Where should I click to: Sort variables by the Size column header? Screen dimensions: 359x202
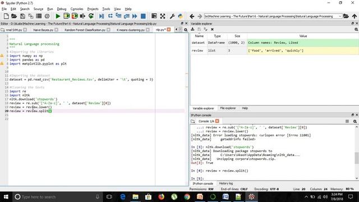(x=237, y=36)
